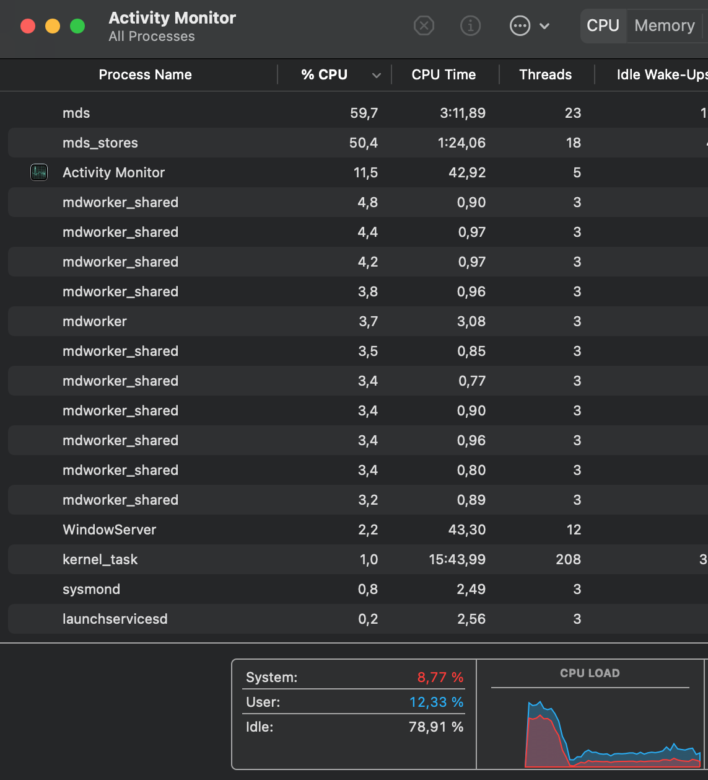Select the Activity Monitor process name

coord(114,172)
